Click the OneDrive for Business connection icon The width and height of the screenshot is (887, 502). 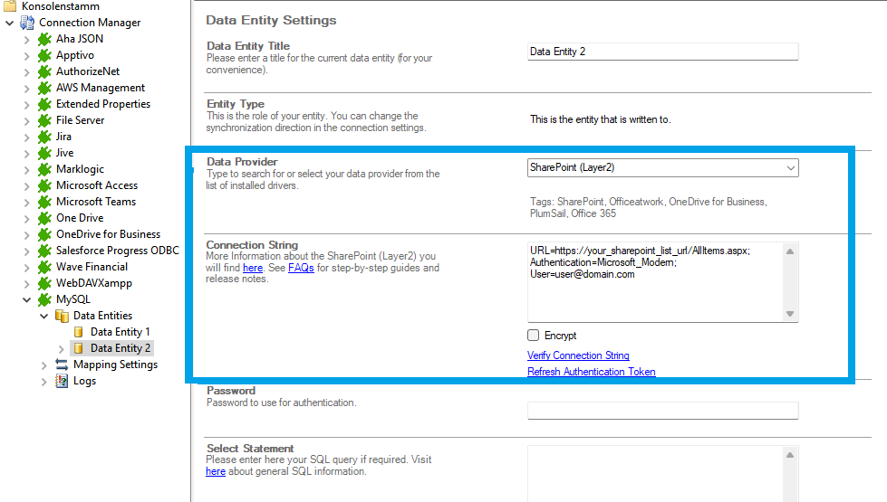pyautogui.click(x=44, y=234)
